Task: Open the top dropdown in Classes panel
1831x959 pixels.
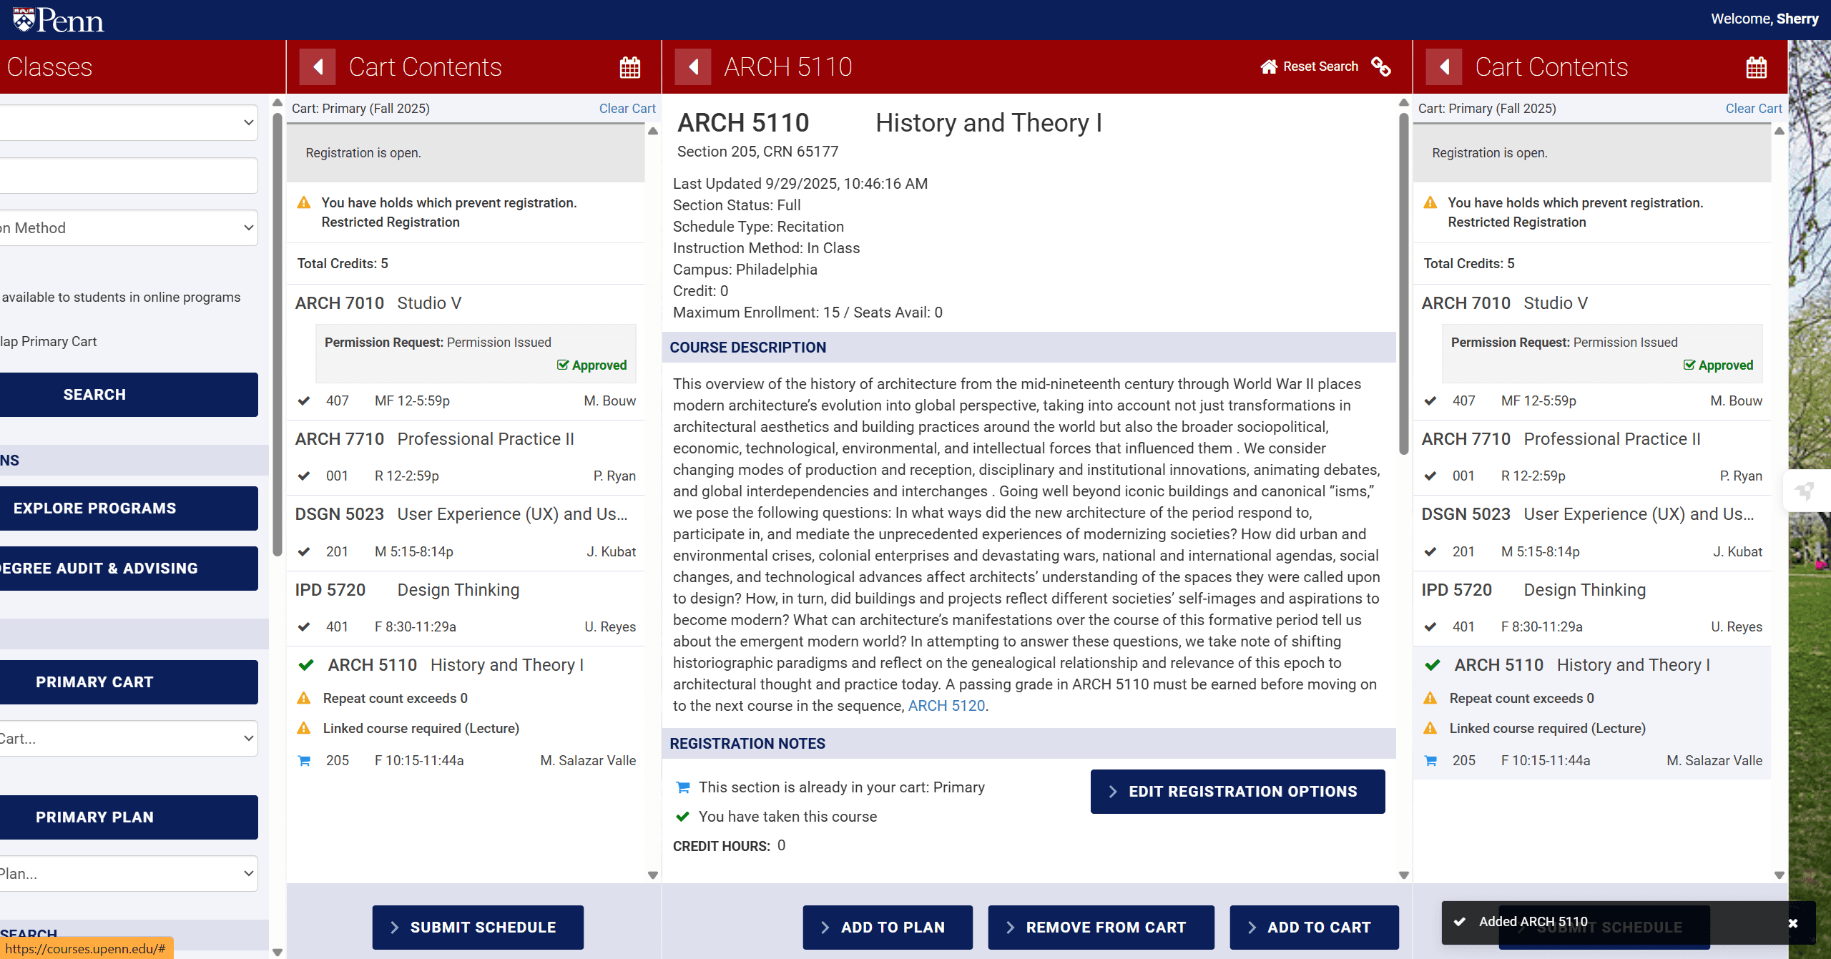Action: [129, 123]
